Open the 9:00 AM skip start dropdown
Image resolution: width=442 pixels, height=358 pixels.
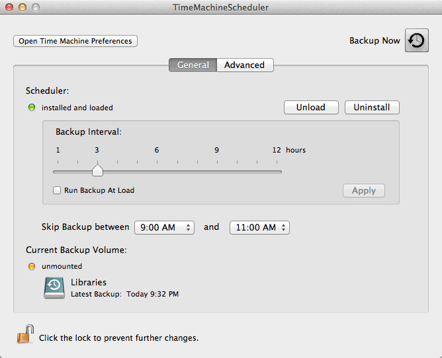pyautogui.click(x=164, y=227)
